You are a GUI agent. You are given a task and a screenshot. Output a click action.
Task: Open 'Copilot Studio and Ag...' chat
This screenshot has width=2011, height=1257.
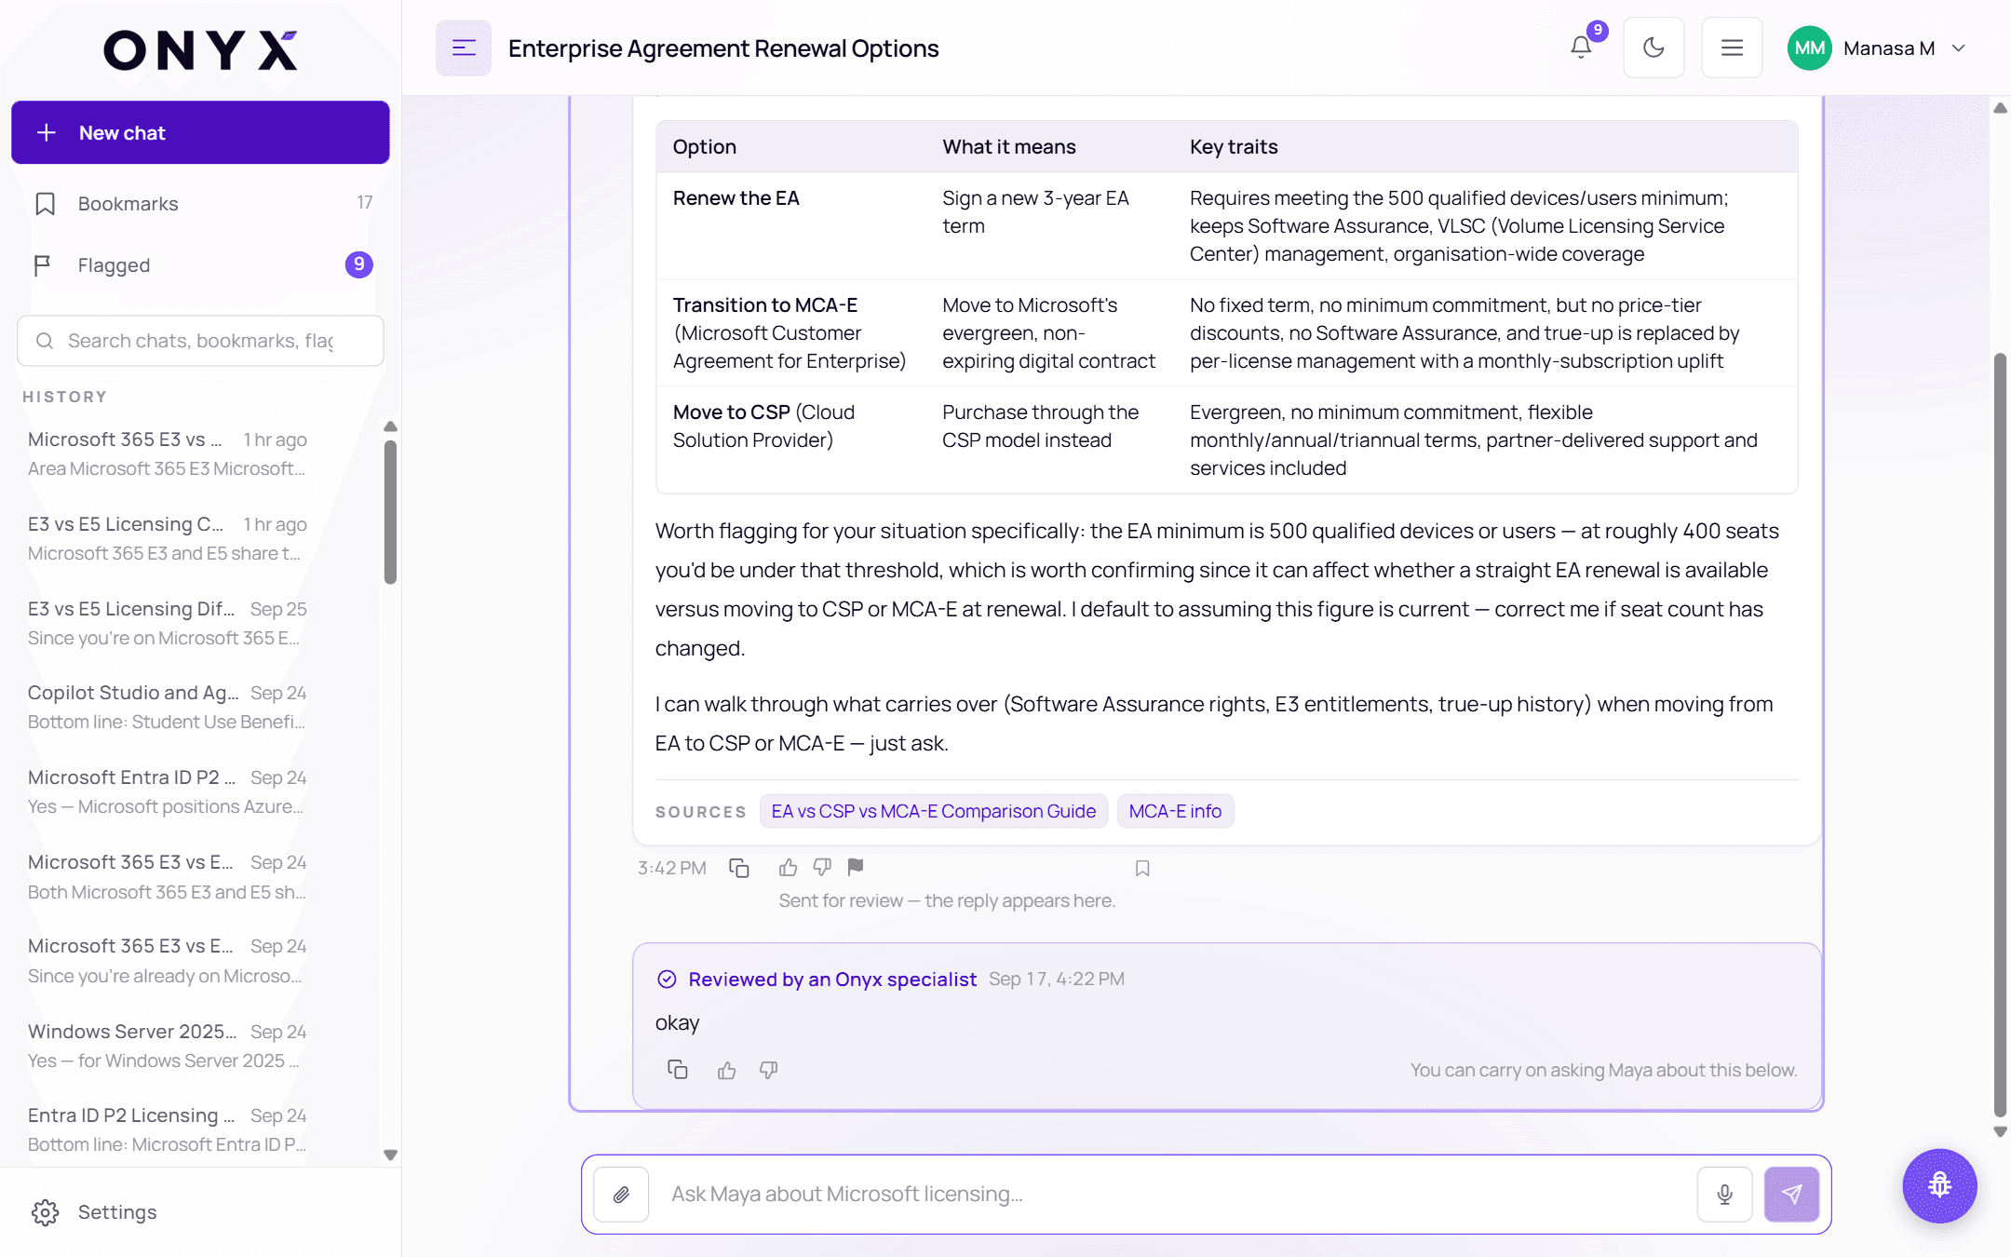click(168, 707)
